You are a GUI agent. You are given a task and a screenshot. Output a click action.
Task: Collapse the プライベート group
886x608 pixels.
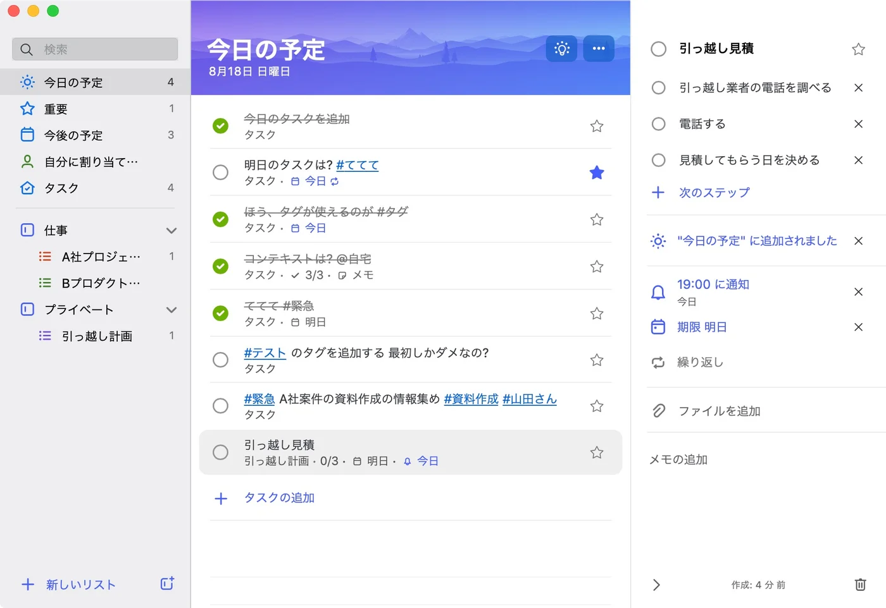pos(171,310)
